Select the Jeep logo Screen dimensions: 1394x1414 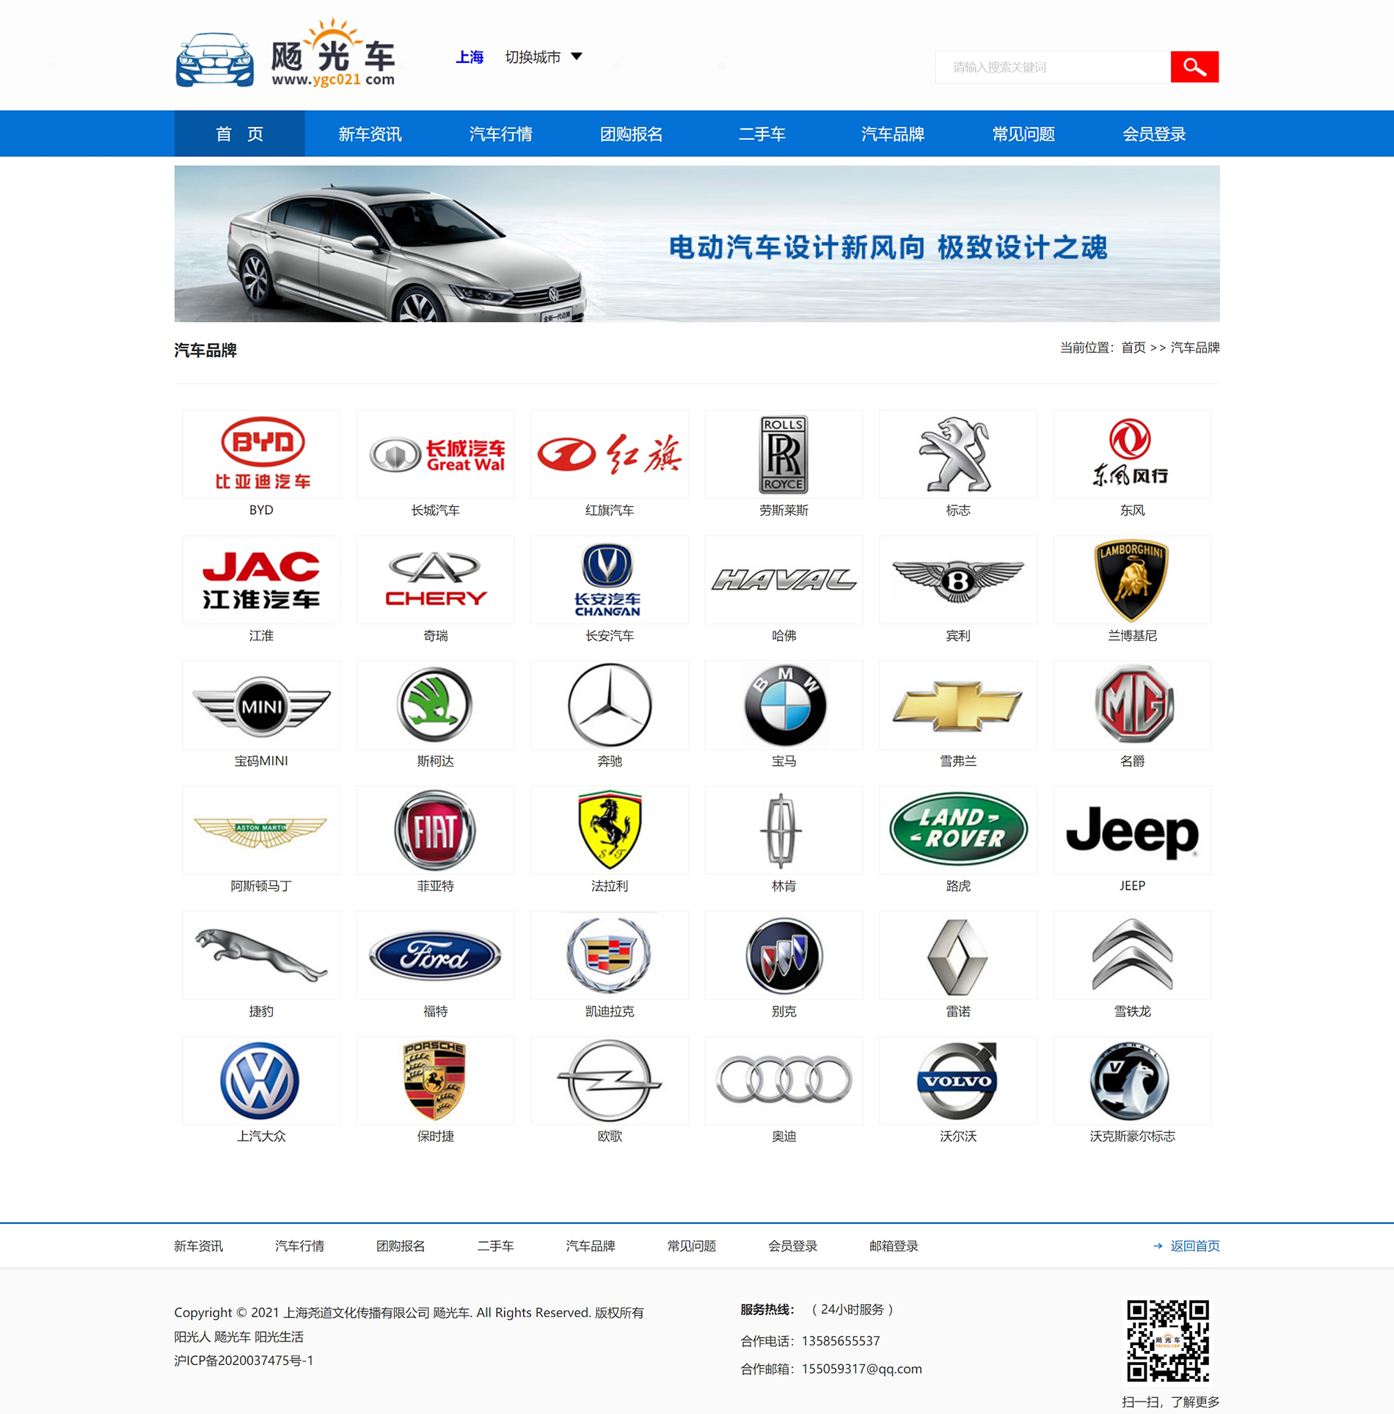pos(1132,830)
